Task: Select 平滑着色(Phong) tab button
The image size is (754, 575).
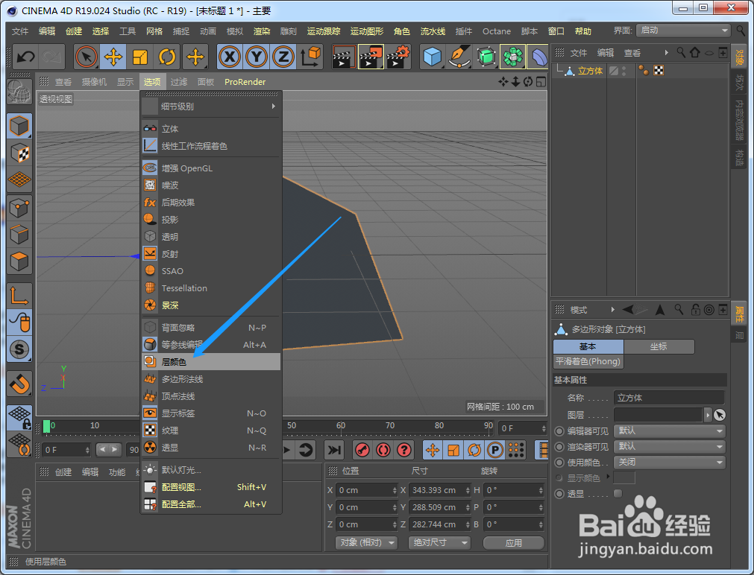Action: [x=588, y=361]
